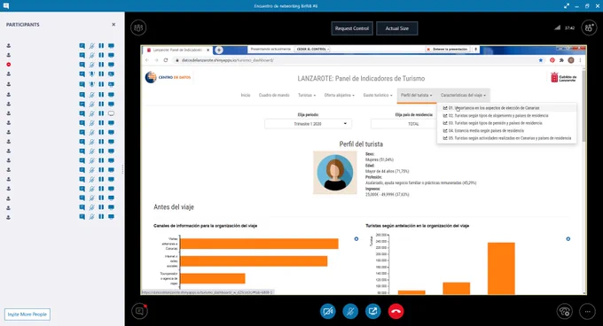Choose 04. Estancia media según países
This screenshot has width=603, height=326.
(506, 130)
